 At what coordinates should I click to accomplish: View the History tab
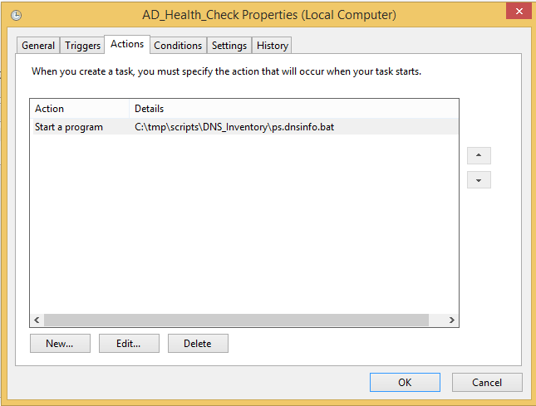click(273, 46)
